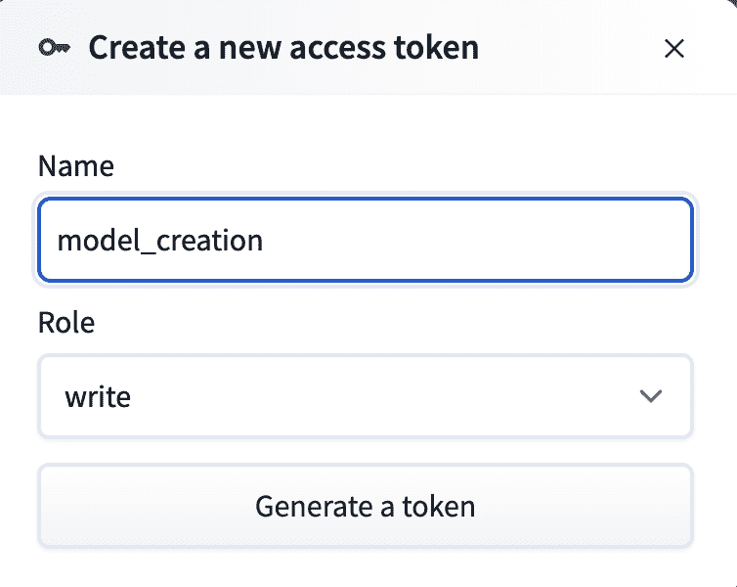Expand role options via the down arrow
737x587 pixels.
pyautogui.click(x=650, y=396)
